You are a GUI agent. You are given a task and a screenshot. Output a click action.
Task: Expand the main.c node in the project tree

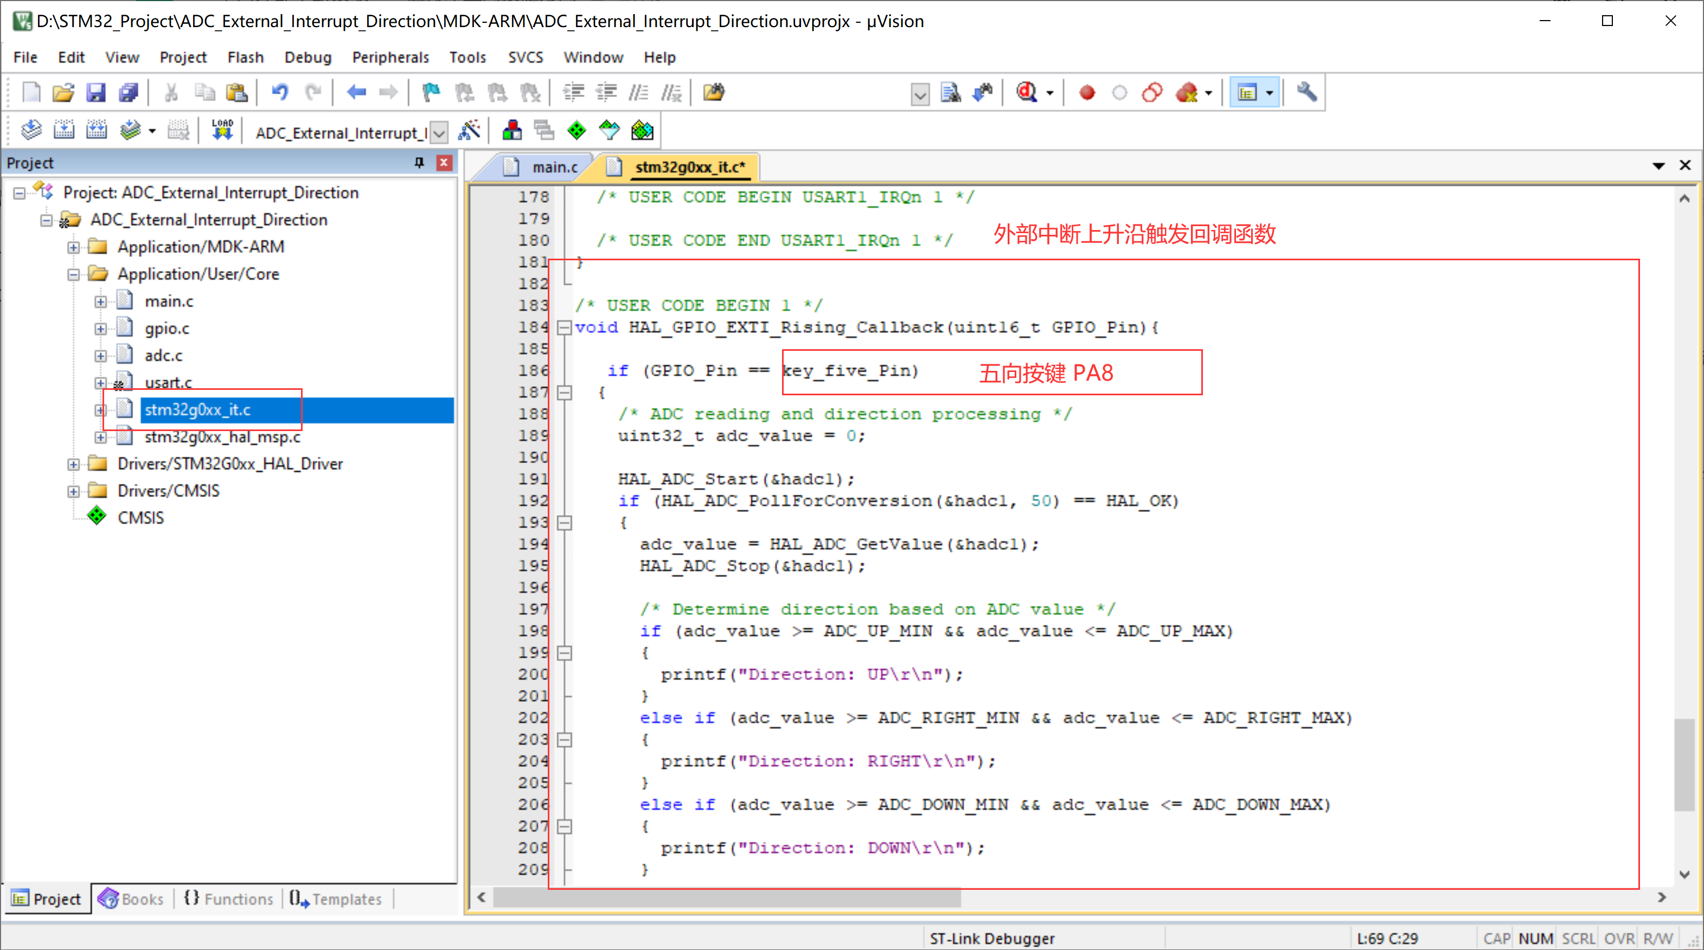(100, 301)
